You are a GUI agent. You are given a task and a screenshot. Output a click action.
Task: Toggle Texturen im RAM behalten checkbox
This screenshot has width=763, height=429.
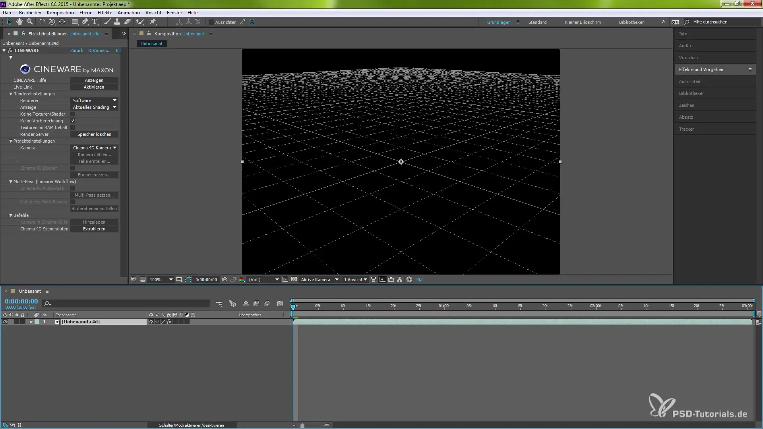[73, 128]
